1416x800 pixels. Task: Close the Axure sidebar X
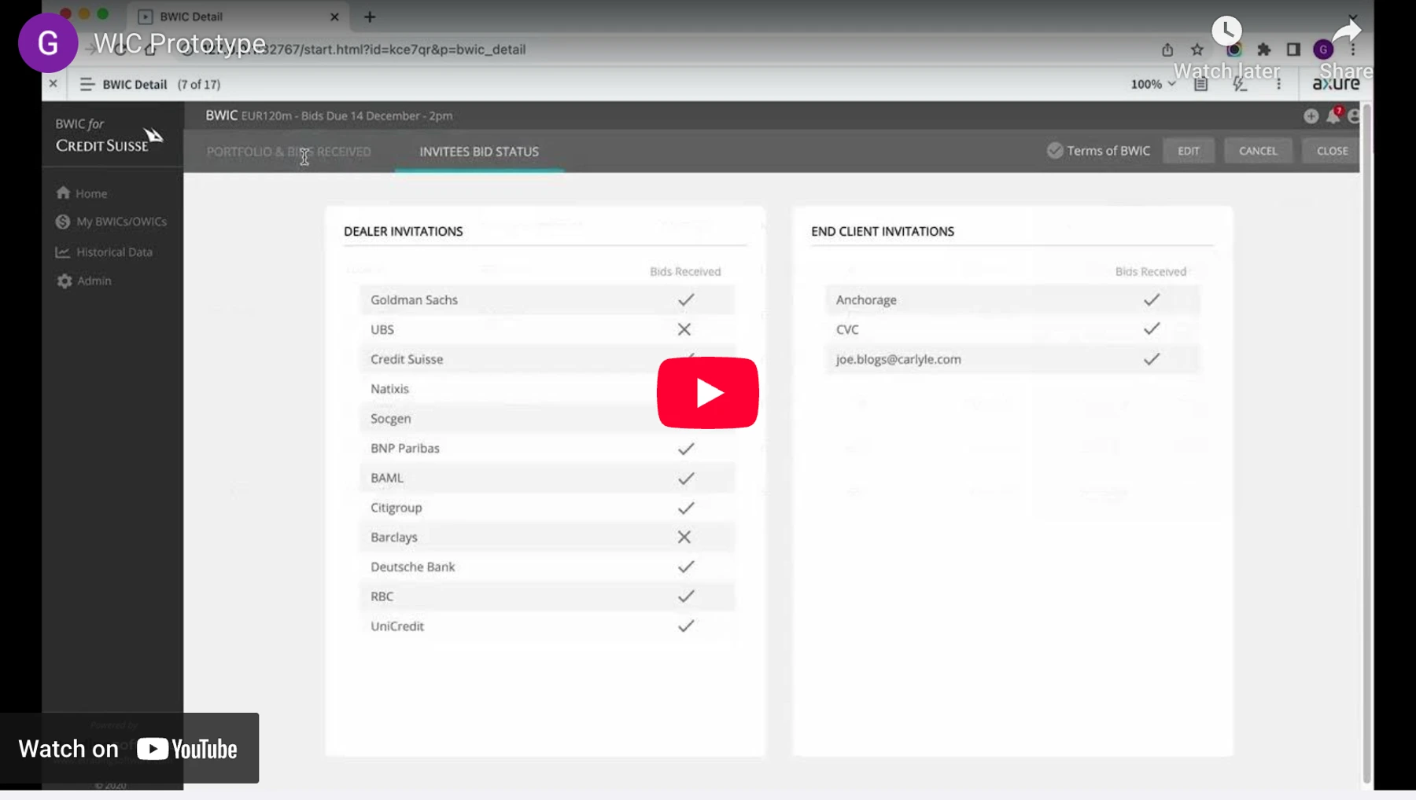[x=53, y=83]
